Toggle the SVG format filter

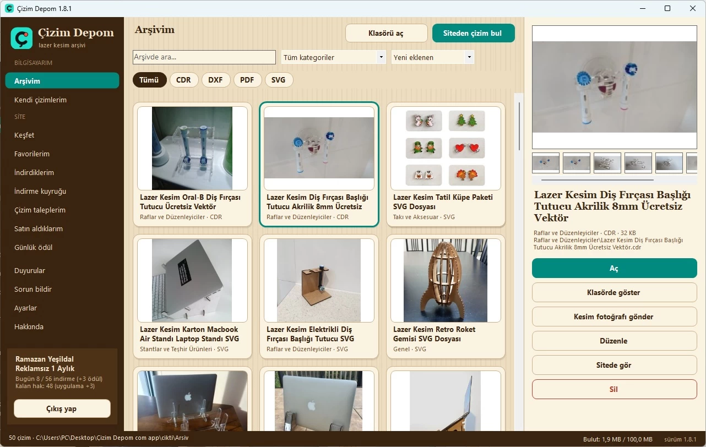pyautogui.click(x=279, y=80)
